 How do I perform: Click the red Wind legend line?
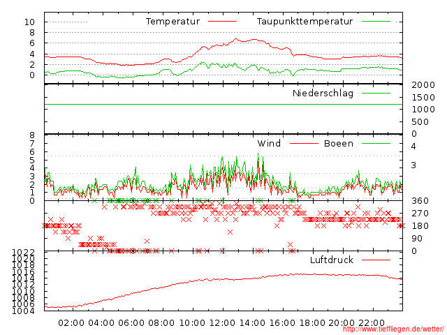304,144
